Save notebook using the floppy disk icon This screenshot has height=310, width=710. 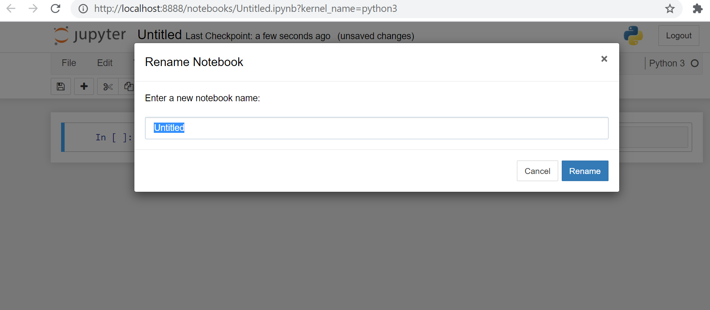pos(61,87)
